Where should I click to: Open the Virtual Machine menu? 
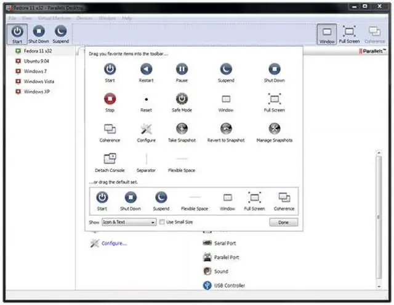tap(54, 18)
